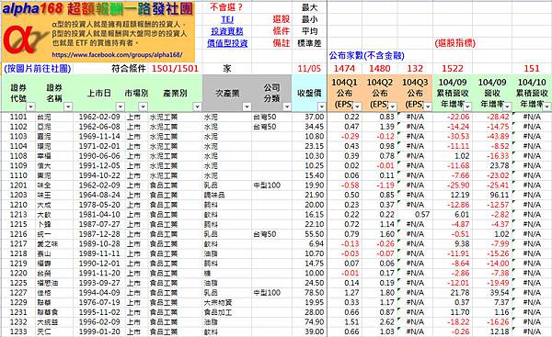552x337 pixels.
Task: Select the 2.62 104Q2 EPS cell
Action: coord(387,322)
